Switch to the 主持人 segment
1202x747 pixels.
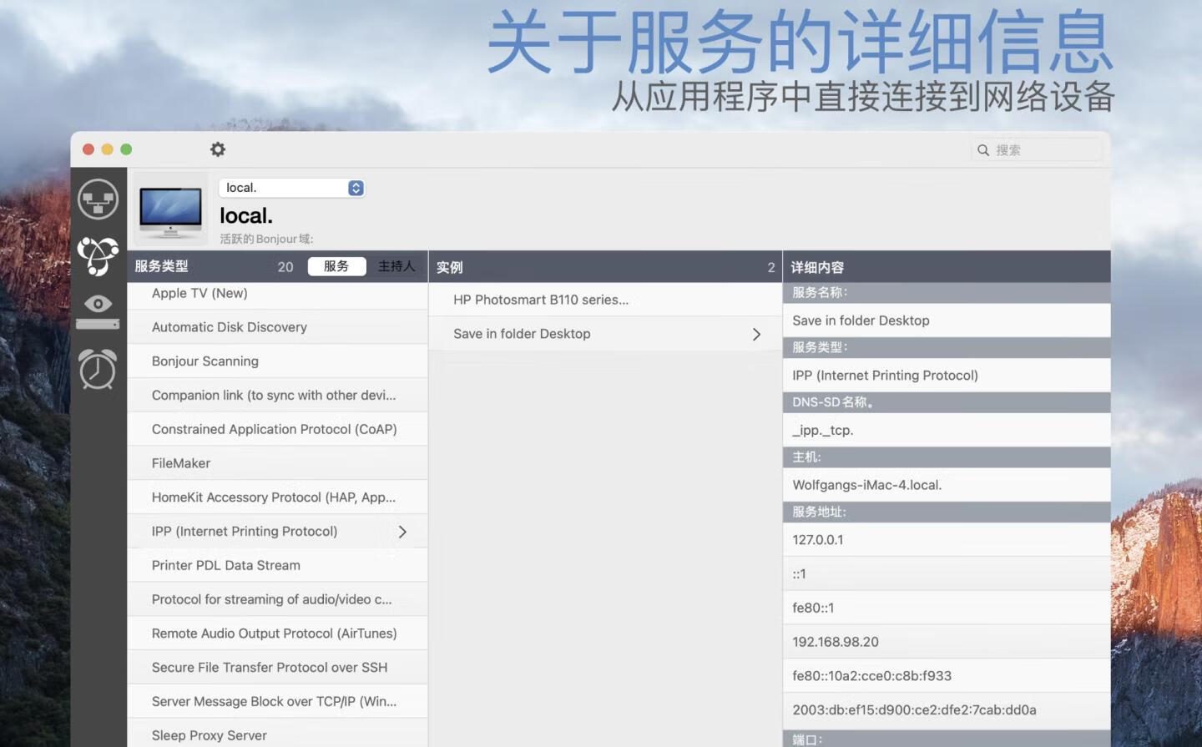pos(396,266)
